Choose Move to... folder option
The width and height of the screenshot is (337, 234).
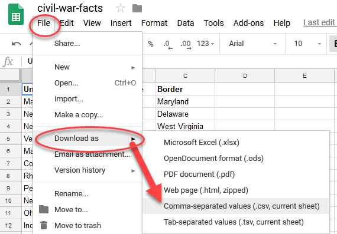(x=88, y=210)
